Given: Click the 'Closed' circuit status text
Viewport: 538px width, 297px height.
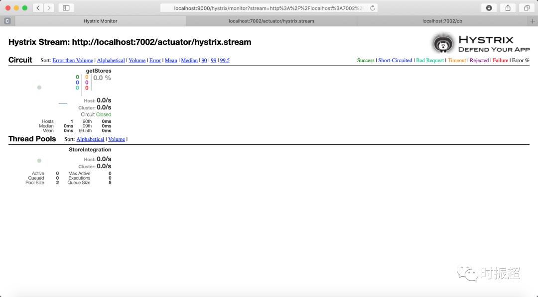Looking at the screenshot, I should point(104,114).
